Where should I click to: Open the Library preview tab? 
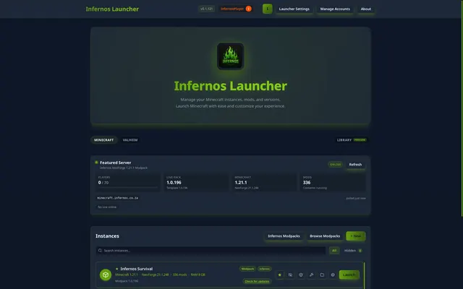coord(352,139)
